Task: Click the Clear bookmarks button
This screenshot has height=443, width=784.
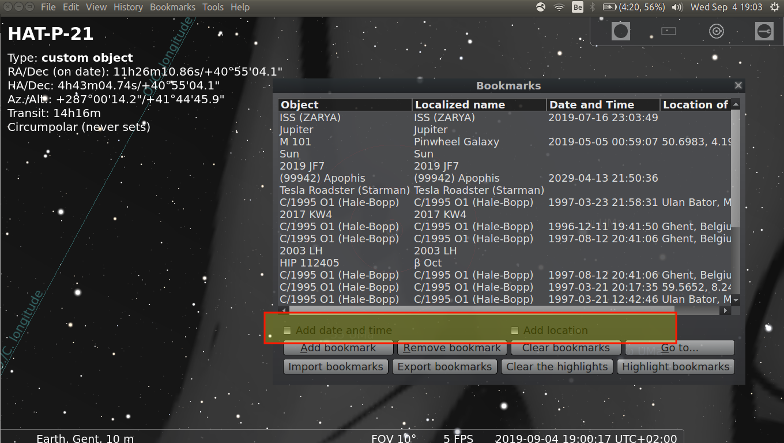Action: click(x=566, y=348)
